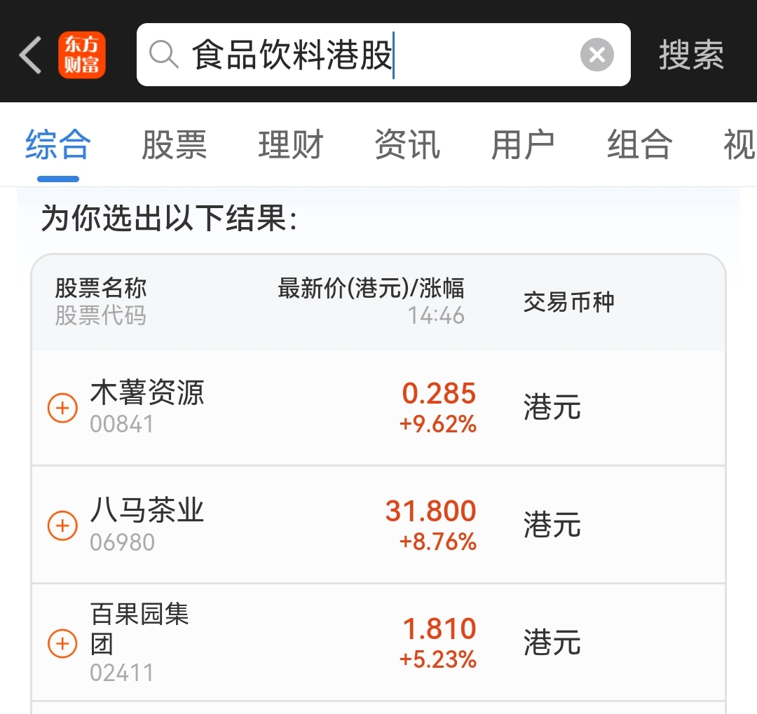Add 百果园集团 to watchlist plus icon
The height and width of the screenshot is (714, 757).
[62, 643]
